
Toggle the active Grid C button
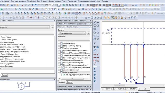(94, 5)
